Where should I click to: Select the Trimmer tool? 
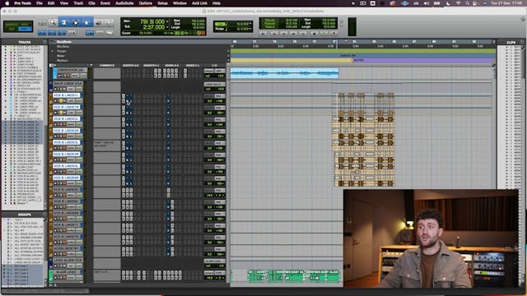[x=64, y=22]
